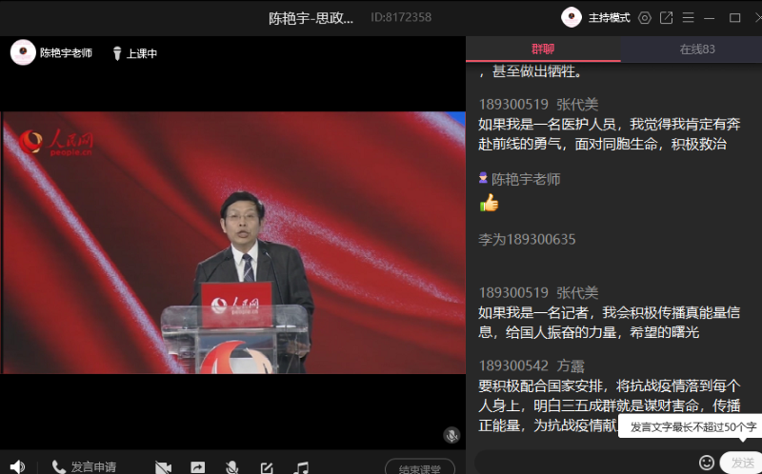The image size is (762, 474).
Task: Expand the 主持模式 host mode selector
Action: click(x=597, y=17)
